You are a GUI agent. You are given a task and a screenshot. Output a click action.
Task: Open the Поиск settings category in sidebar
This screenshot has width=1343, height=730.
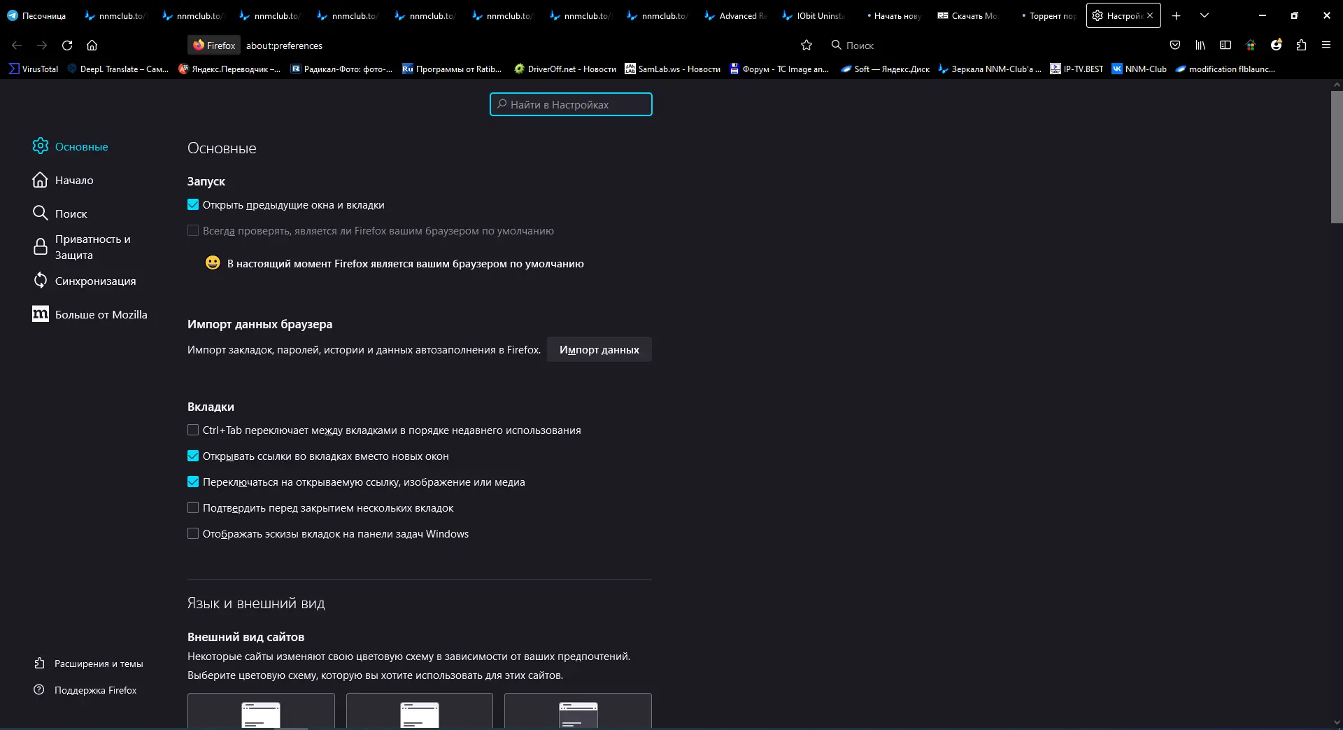(60, 213)
